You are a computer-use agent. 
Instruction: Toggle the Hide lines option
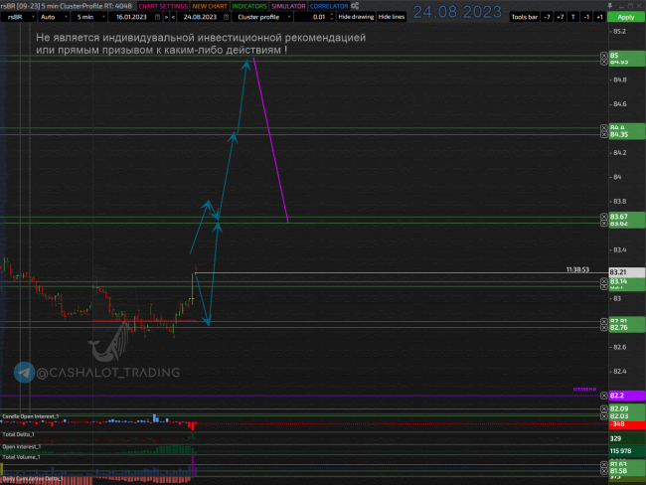[392, 17]
